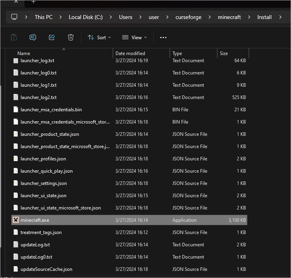
Task: Click date 3/27/2024 16:12
Action: click(132, 232)
